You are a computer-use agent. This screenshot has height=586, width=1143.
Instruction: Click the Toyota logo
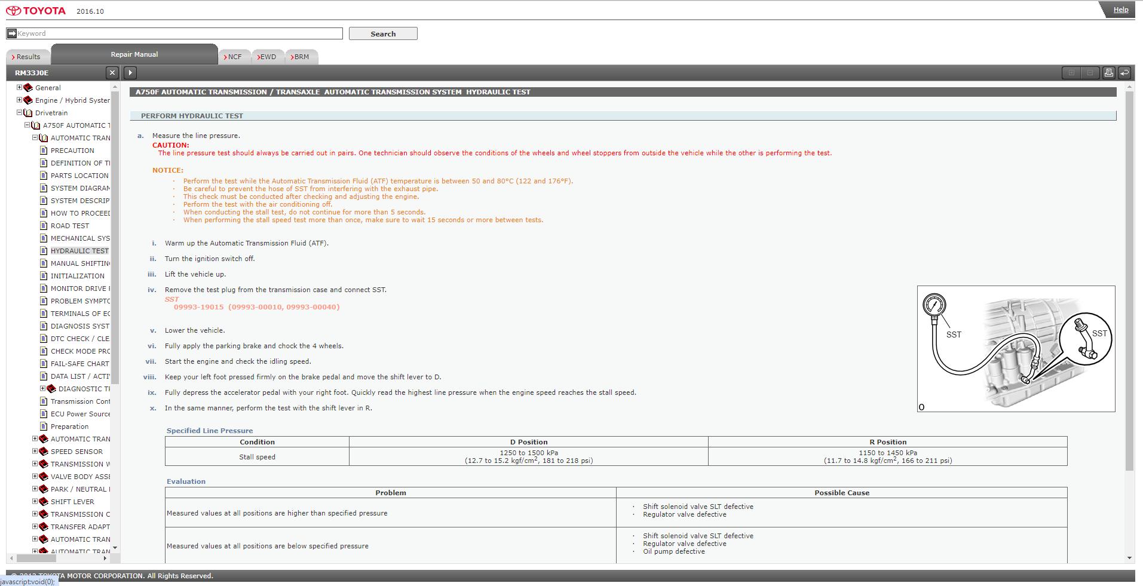(x=36, y=11)
